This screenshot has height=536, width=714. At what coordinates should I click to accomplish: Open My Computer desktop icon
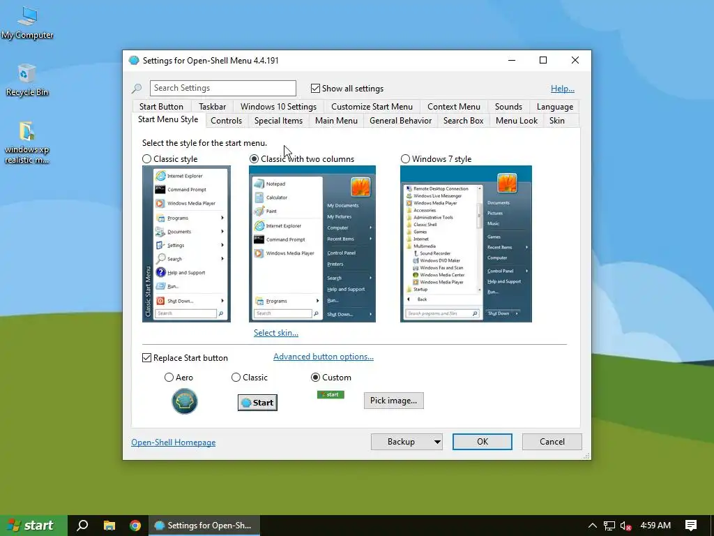(x=27, y=23)
